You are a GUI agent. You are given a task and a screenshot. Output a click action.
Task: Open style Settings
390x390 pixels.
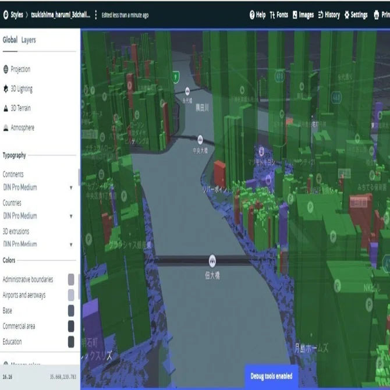click(x=356, y=15)
